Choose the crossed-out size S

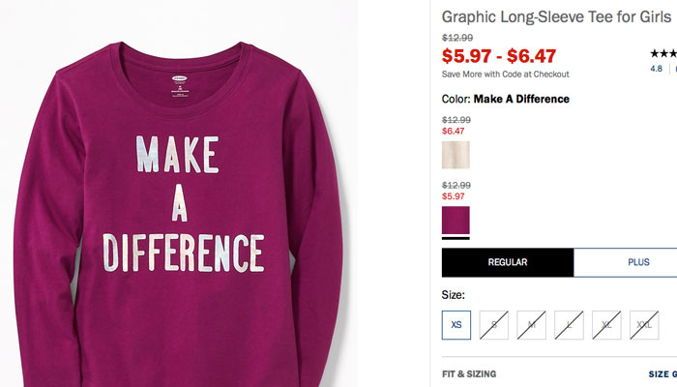[494, 325]
